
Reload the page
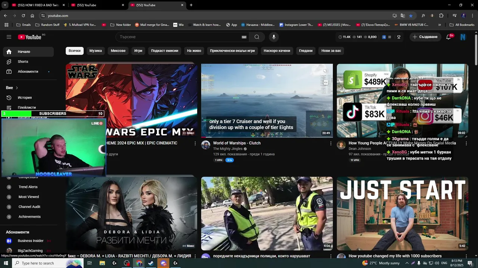[23, 16]
